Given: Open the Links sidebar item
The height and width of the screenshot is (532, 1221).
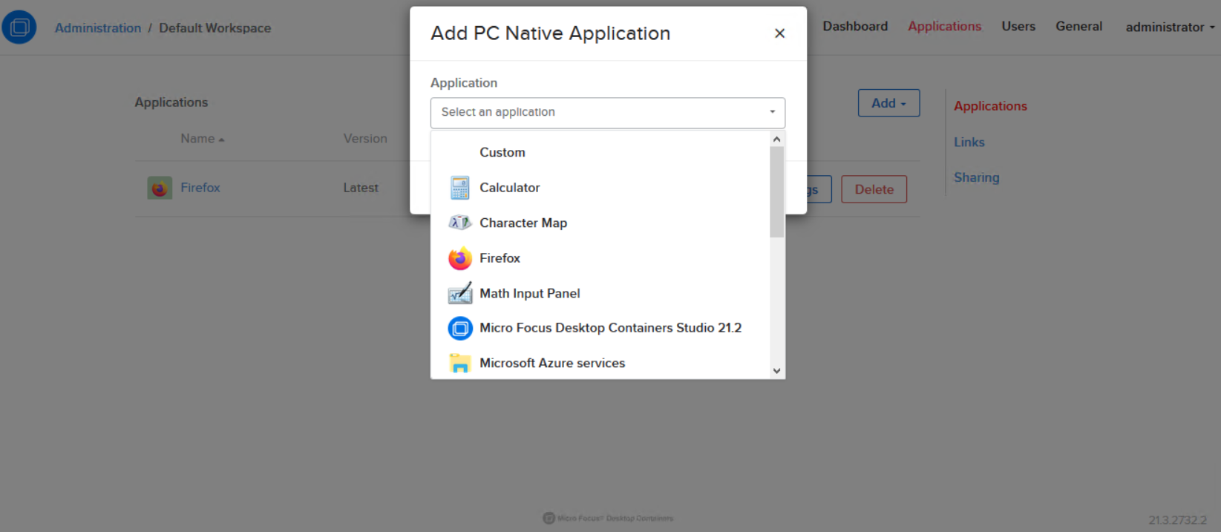Looking at the screenshot, I should [969, 142].
